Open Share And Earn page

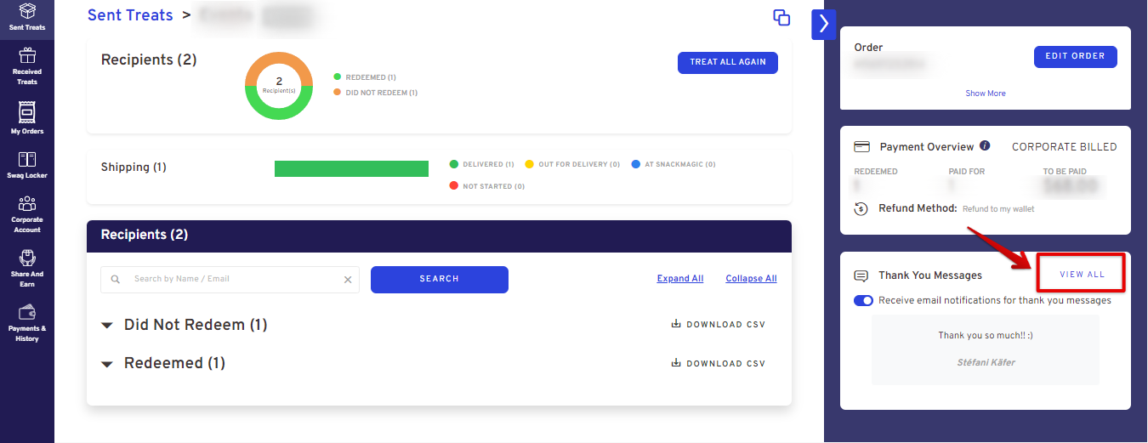click(x=27, y=268)
